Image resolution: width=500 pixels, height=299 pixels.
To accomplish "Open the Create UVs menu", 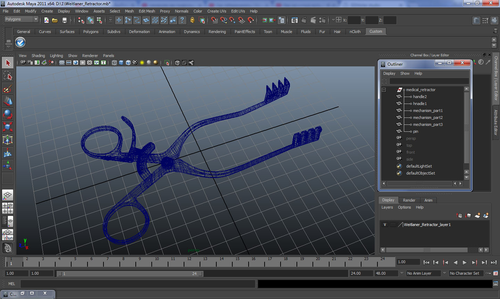I will tap(217, 11).
